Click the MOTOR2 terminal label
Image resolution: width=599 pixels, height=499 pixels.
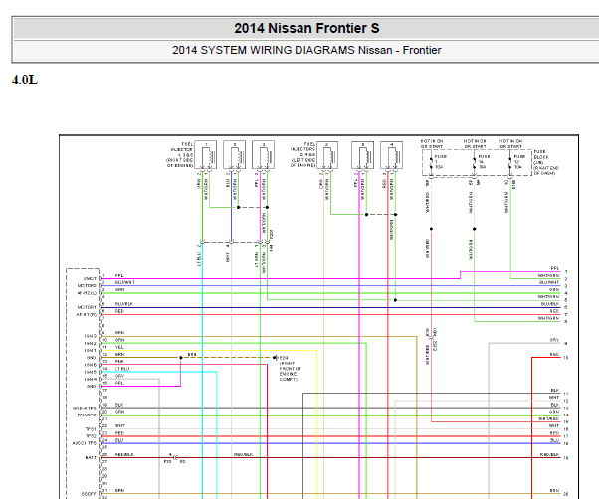88,285
